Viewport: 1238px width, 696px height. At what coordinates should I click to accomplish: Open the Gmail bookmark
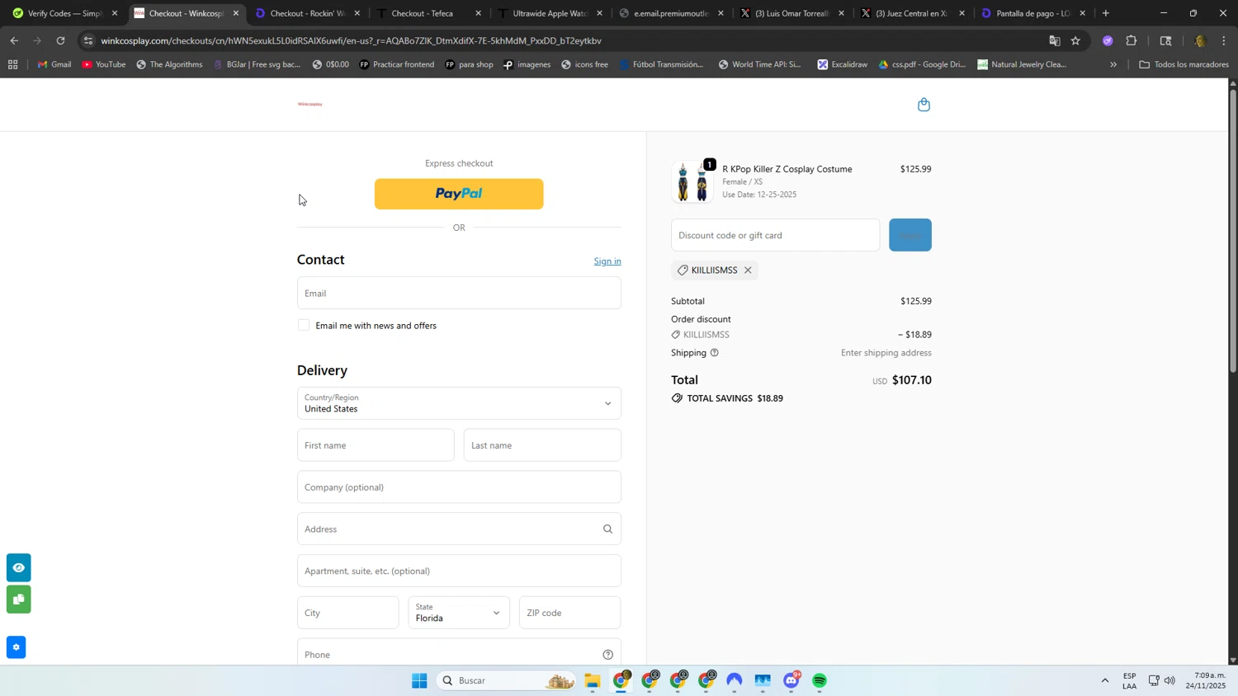pos(54,64)
